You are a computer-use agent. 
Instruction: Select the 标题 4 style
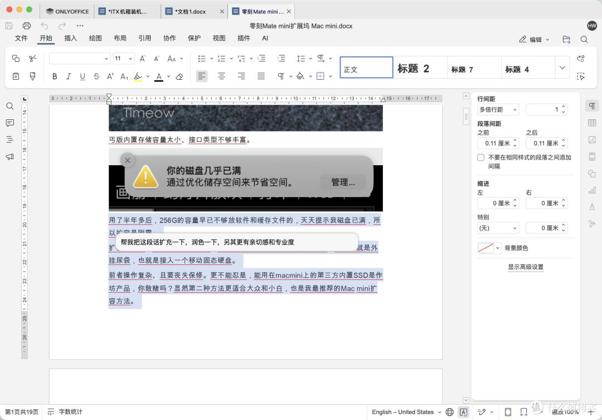(528, 67)
